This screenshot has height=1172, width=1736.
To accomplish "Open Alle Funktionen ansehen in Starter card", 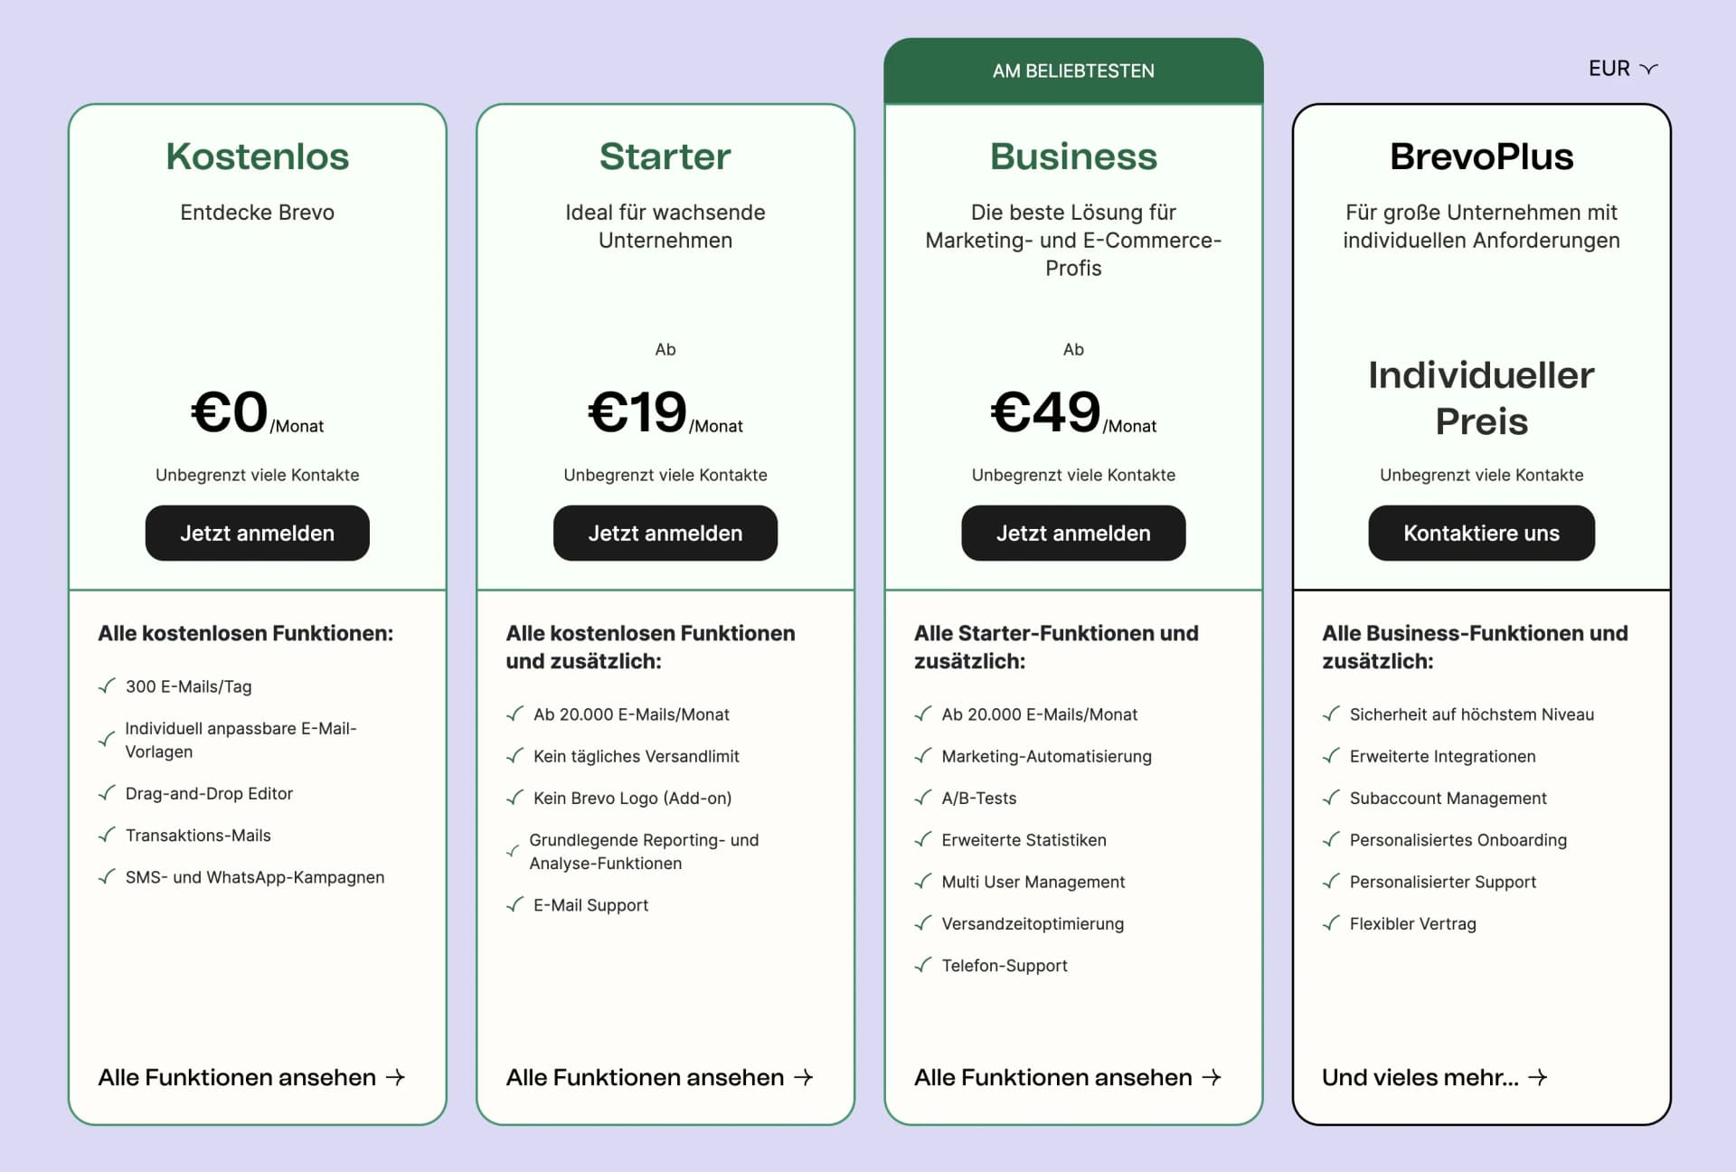I will [658, 1077].
